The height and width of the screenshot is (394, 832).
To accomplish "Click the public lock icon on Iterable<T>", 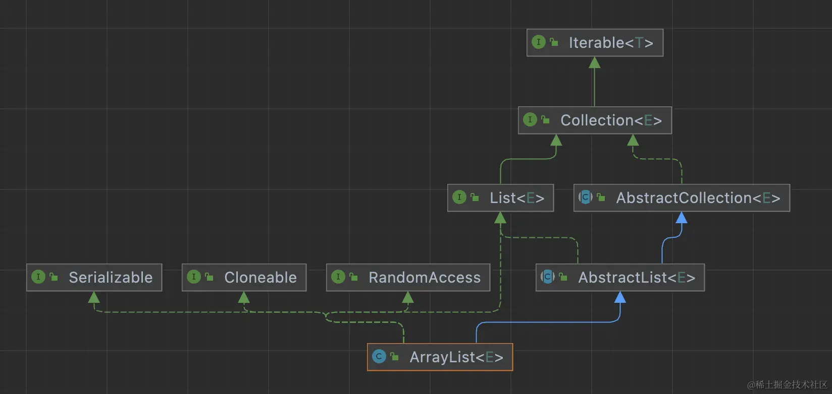I will click(554, 42).
